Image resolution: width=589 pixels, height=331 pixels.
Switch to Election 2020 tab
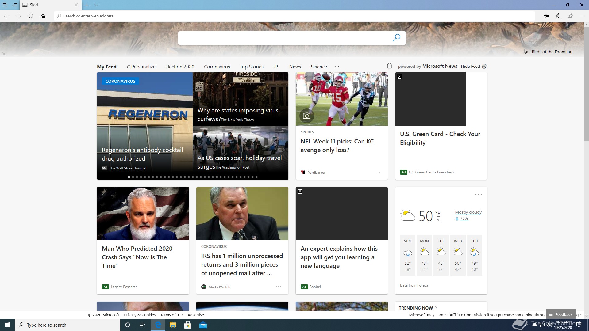(180, 67)
